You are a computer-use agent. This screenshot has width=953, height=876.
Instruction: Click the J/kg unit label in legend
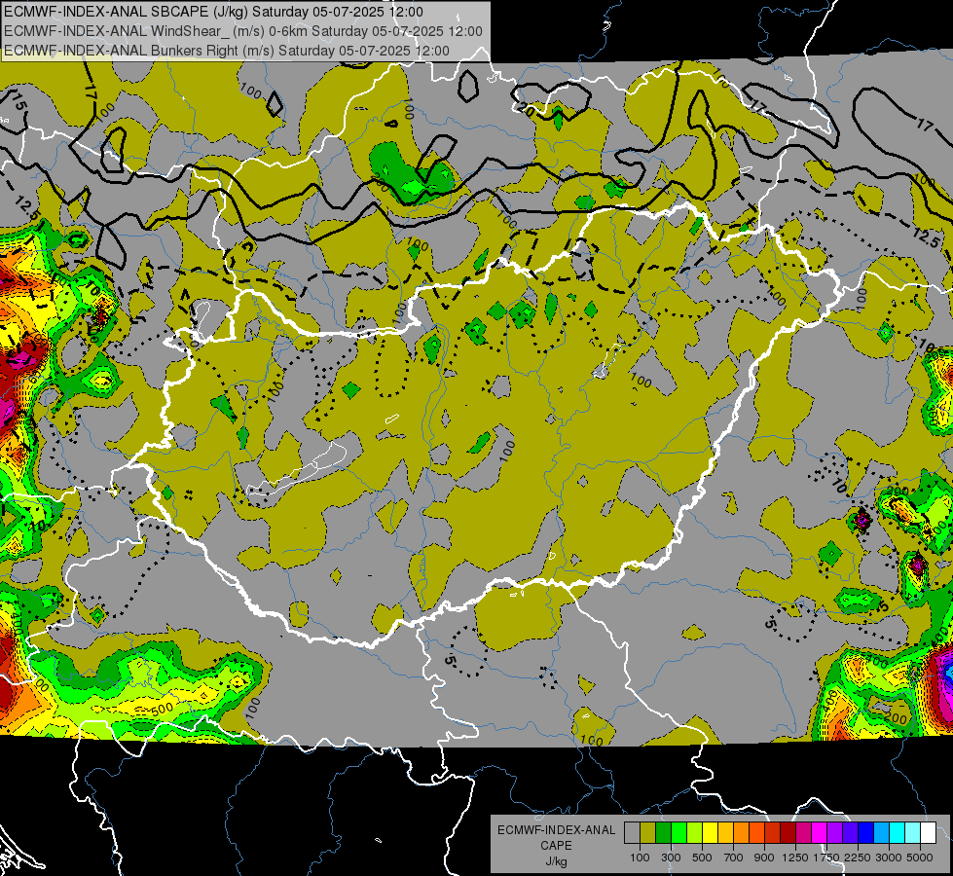556,861
